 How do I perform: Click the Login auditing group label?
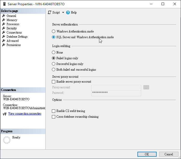pos(61,46)
